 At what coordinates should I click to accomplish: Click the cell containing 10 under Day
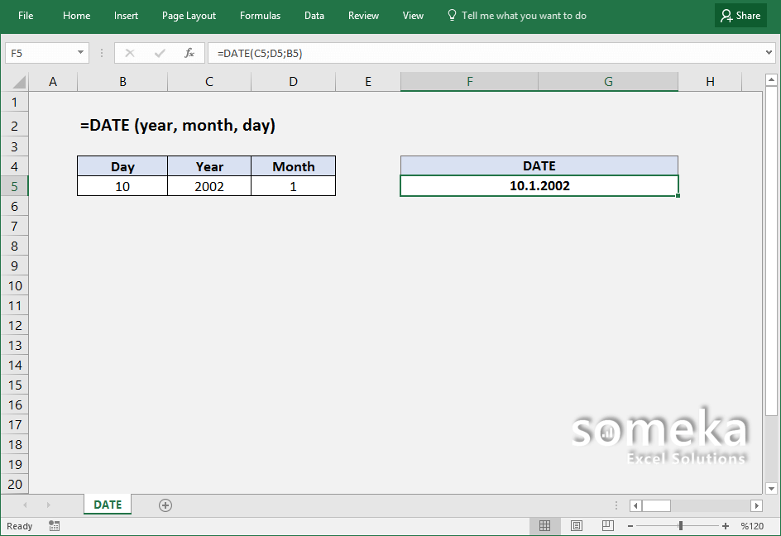[x=122, y=186]
